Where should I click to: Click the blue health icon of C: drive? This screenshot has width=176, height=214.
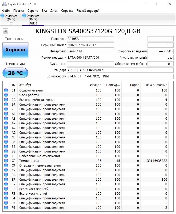(x=2, y=15)
